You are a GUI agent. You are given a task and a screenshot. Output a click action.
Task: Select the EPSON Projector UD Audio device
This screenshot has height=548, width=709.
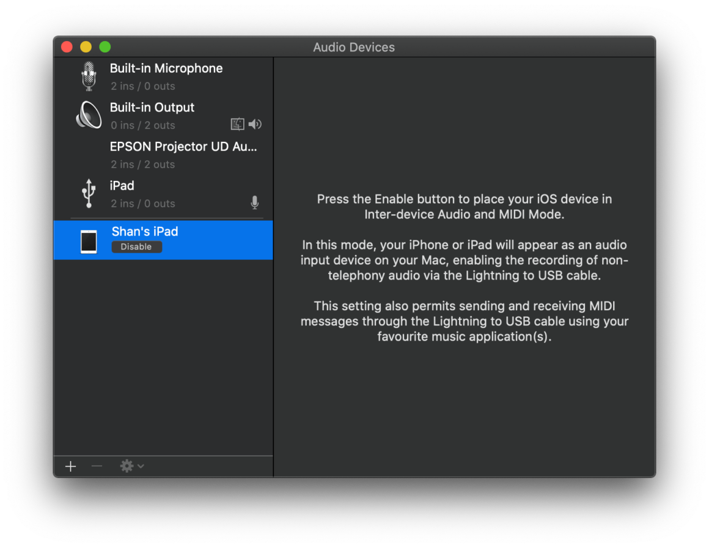(183, 146)
